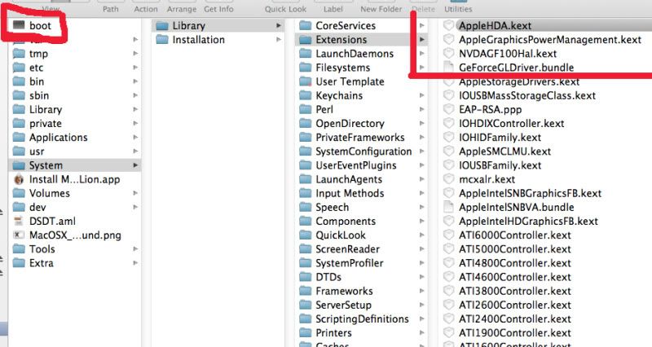
Task: Click the MacOSX_...und.png image file icon
Action: pyautogui.click(x=19, y=235)
